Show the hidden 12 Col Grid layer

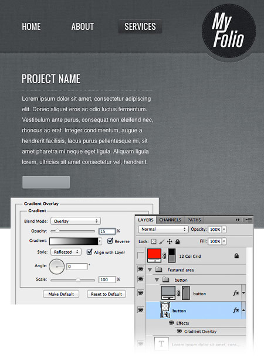click(141, 255)
